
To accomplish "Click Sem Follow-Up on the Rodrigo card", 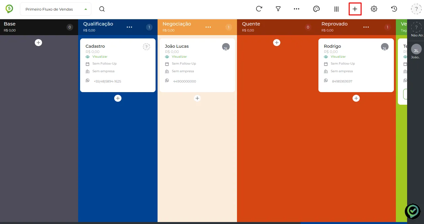I will (343, 64).
